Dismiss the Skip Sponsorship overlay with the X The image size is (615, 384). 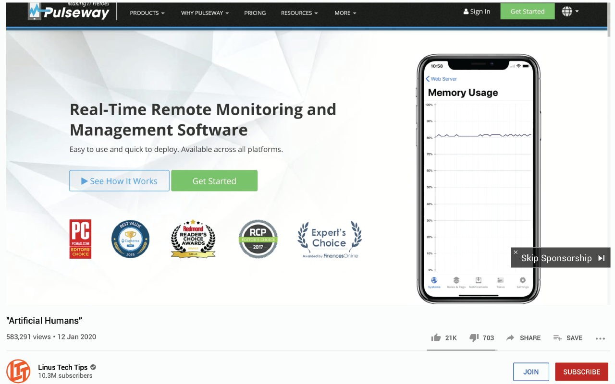[516, 252]
